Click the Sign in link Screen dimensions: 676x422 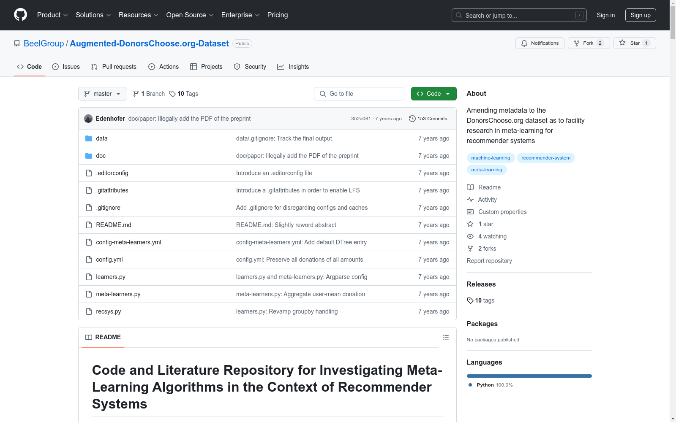606,15
